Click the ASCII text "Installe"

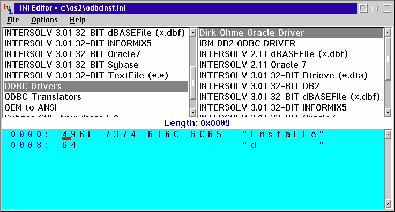click(284, 134)
